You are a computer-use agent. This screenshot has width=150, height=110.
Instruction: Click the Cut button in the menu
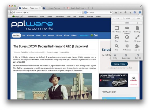[x=117, y=18]
